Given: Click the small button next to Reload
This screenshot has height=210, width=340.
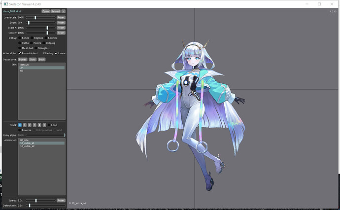Looking at the screenshot, I should [x=63, y=11].
